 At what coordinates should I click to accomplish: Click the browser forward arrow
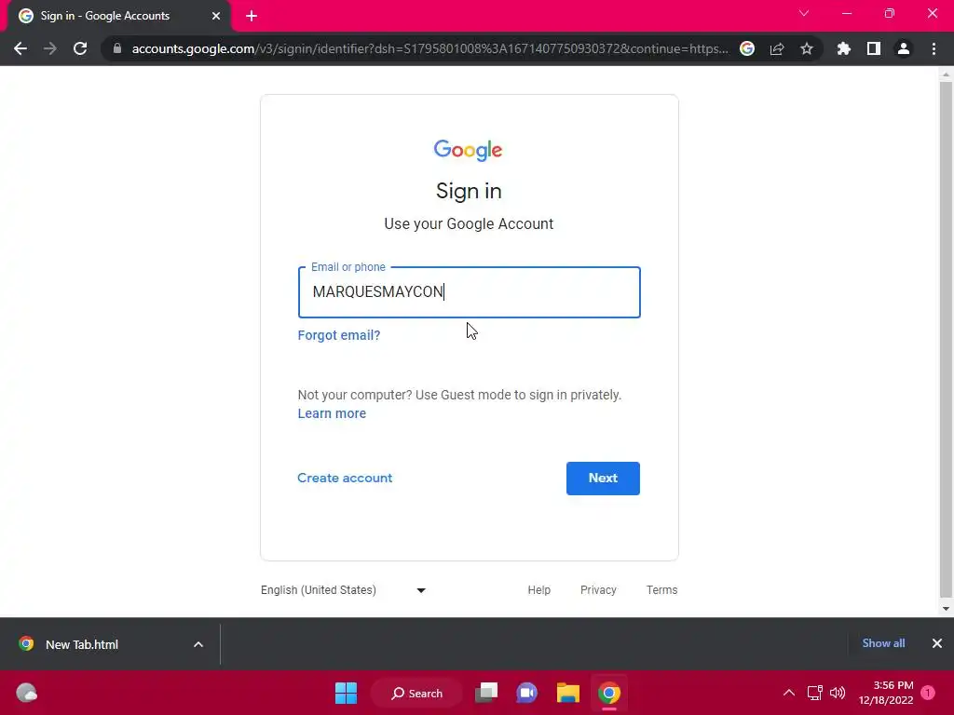tap(50, 48)
